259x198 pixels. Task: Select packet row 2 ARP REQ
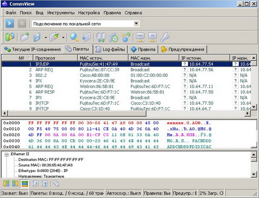click(x=126, y=70)
